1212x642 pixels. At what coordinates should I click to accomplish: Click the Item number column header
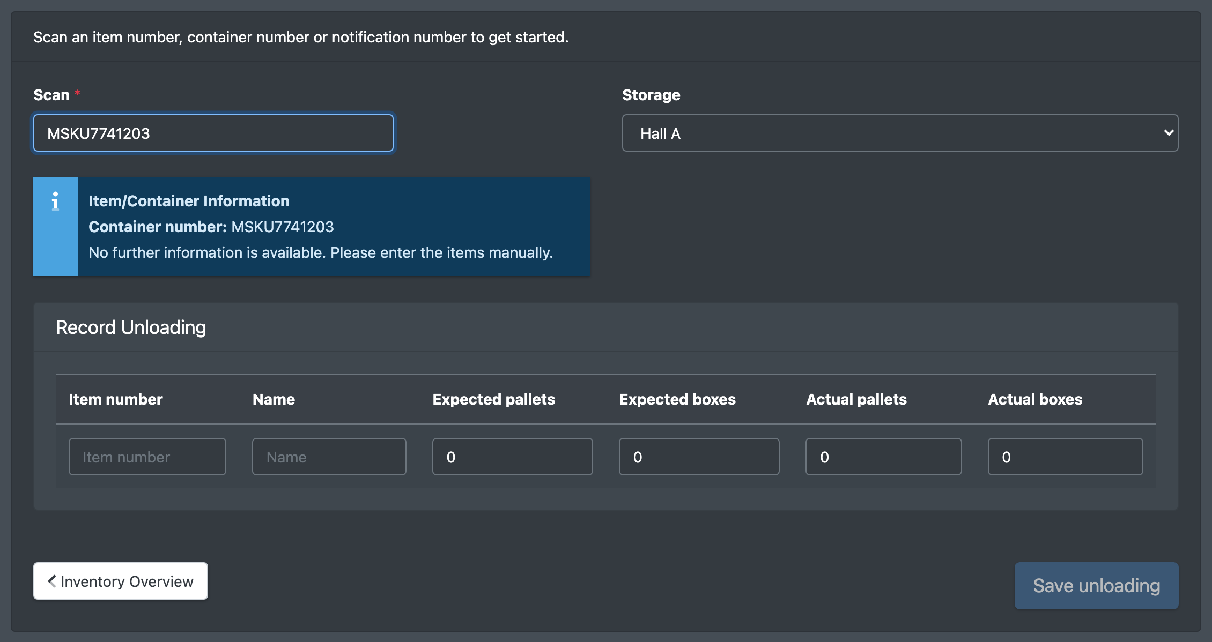coord(116,399)
